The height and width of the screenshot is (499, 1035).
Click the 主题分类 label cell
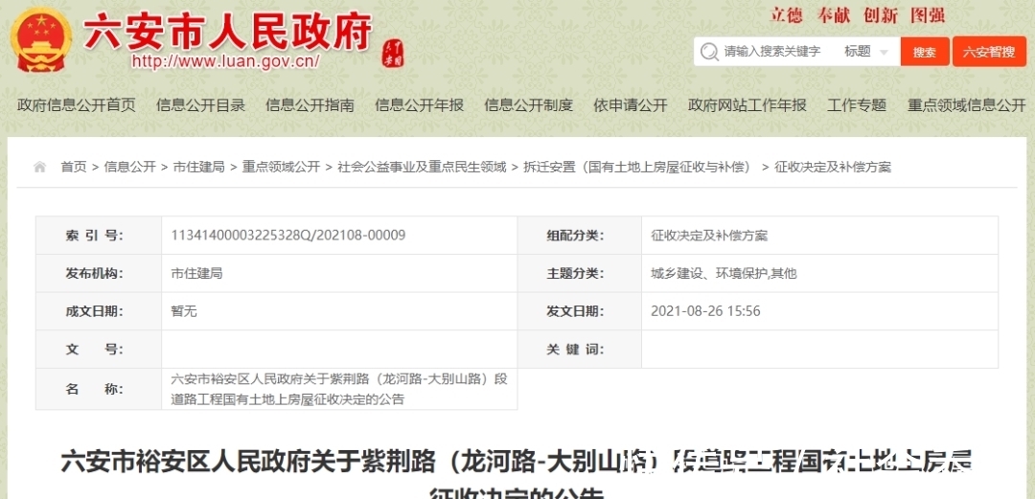[580, 273]
